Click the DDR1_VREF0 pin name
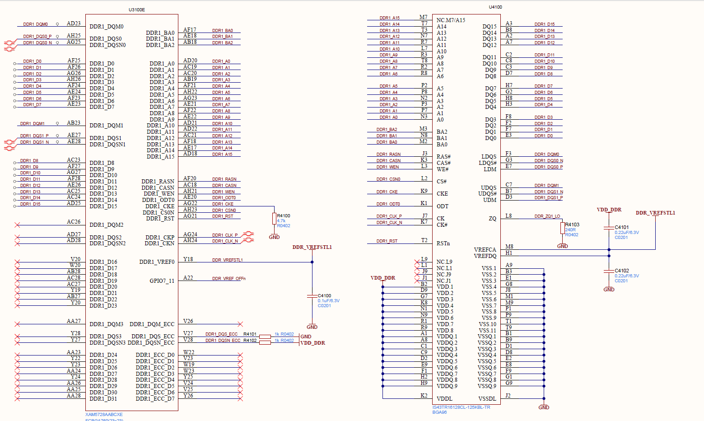This screenshot has height=421, width=704. 157,262
